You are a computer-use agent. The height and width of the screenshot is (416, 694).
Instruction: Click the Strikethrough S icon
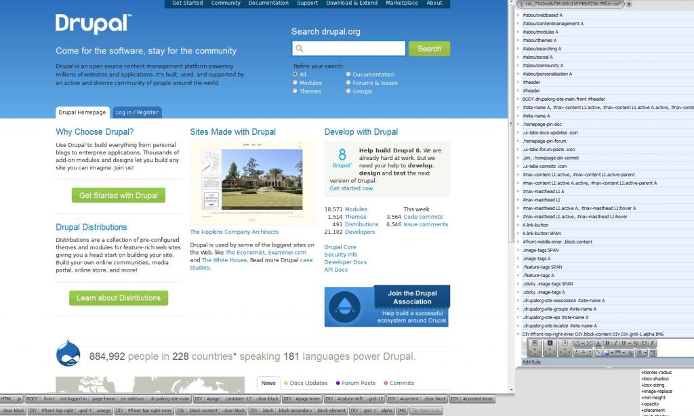tap(635, 344)
